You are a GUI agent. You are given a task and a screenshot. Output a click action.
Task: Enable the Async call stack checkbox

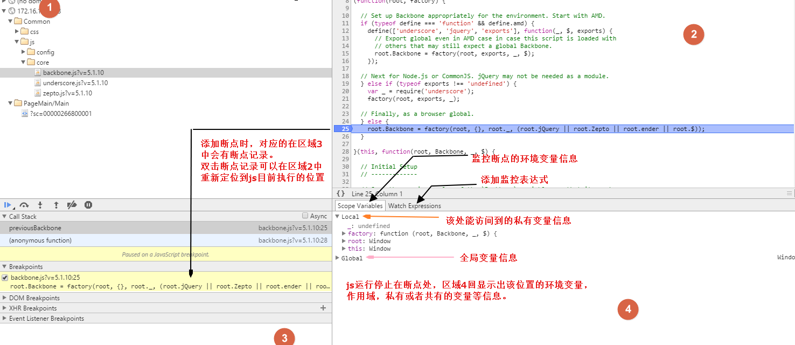pos(305,216)
